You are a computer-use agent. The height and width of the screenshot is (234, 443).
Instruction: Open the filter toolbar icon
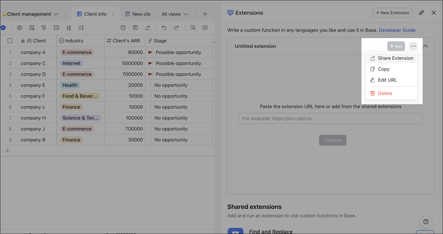click(44, 28)
